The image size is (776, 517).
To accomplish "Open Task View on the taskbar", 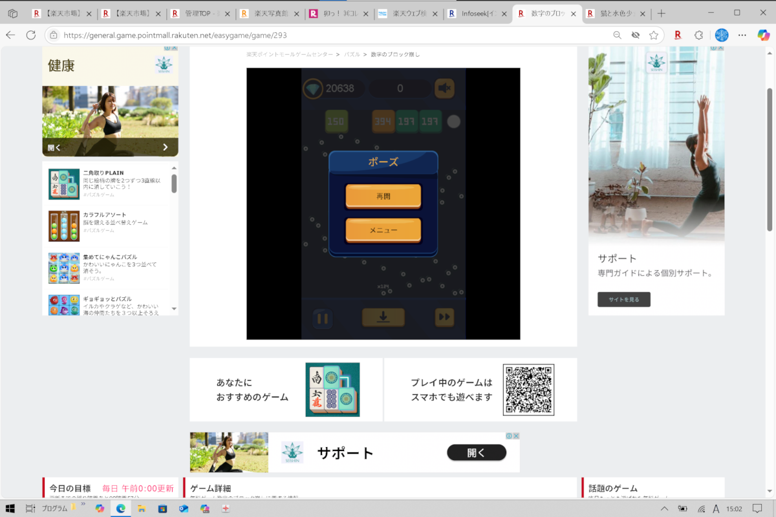I will [30, 509].
